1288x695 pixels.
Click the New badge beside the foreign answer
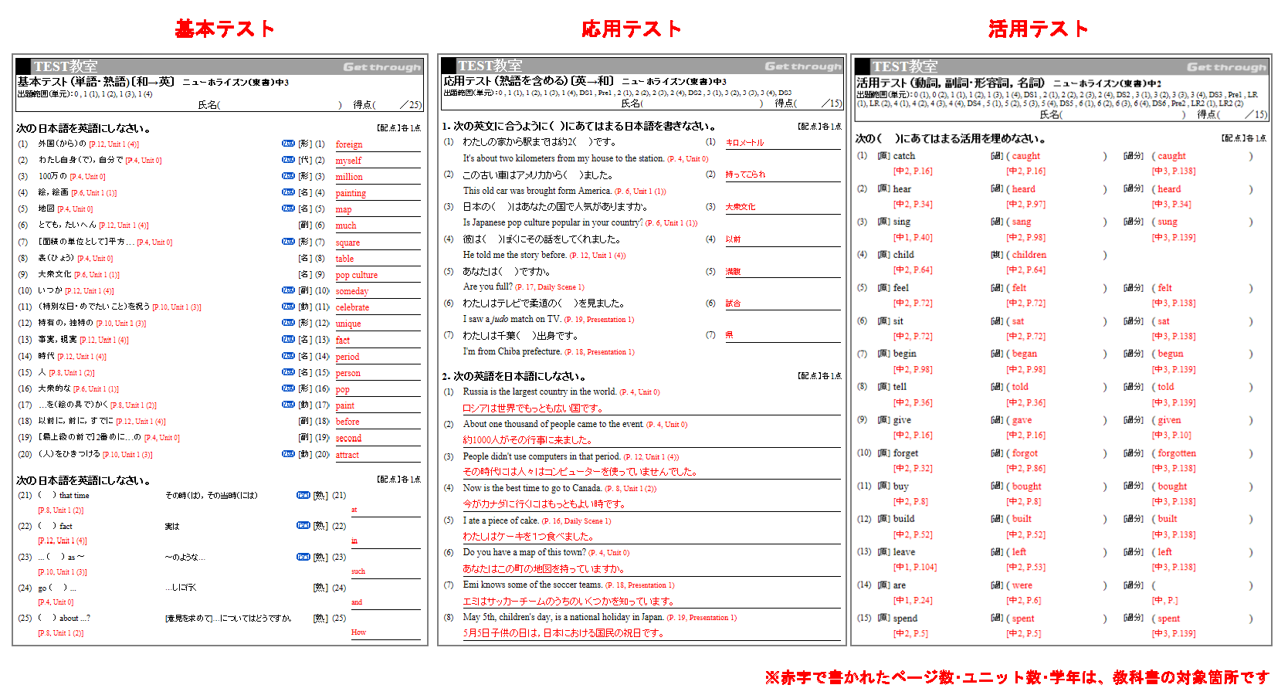pos(288,144)
